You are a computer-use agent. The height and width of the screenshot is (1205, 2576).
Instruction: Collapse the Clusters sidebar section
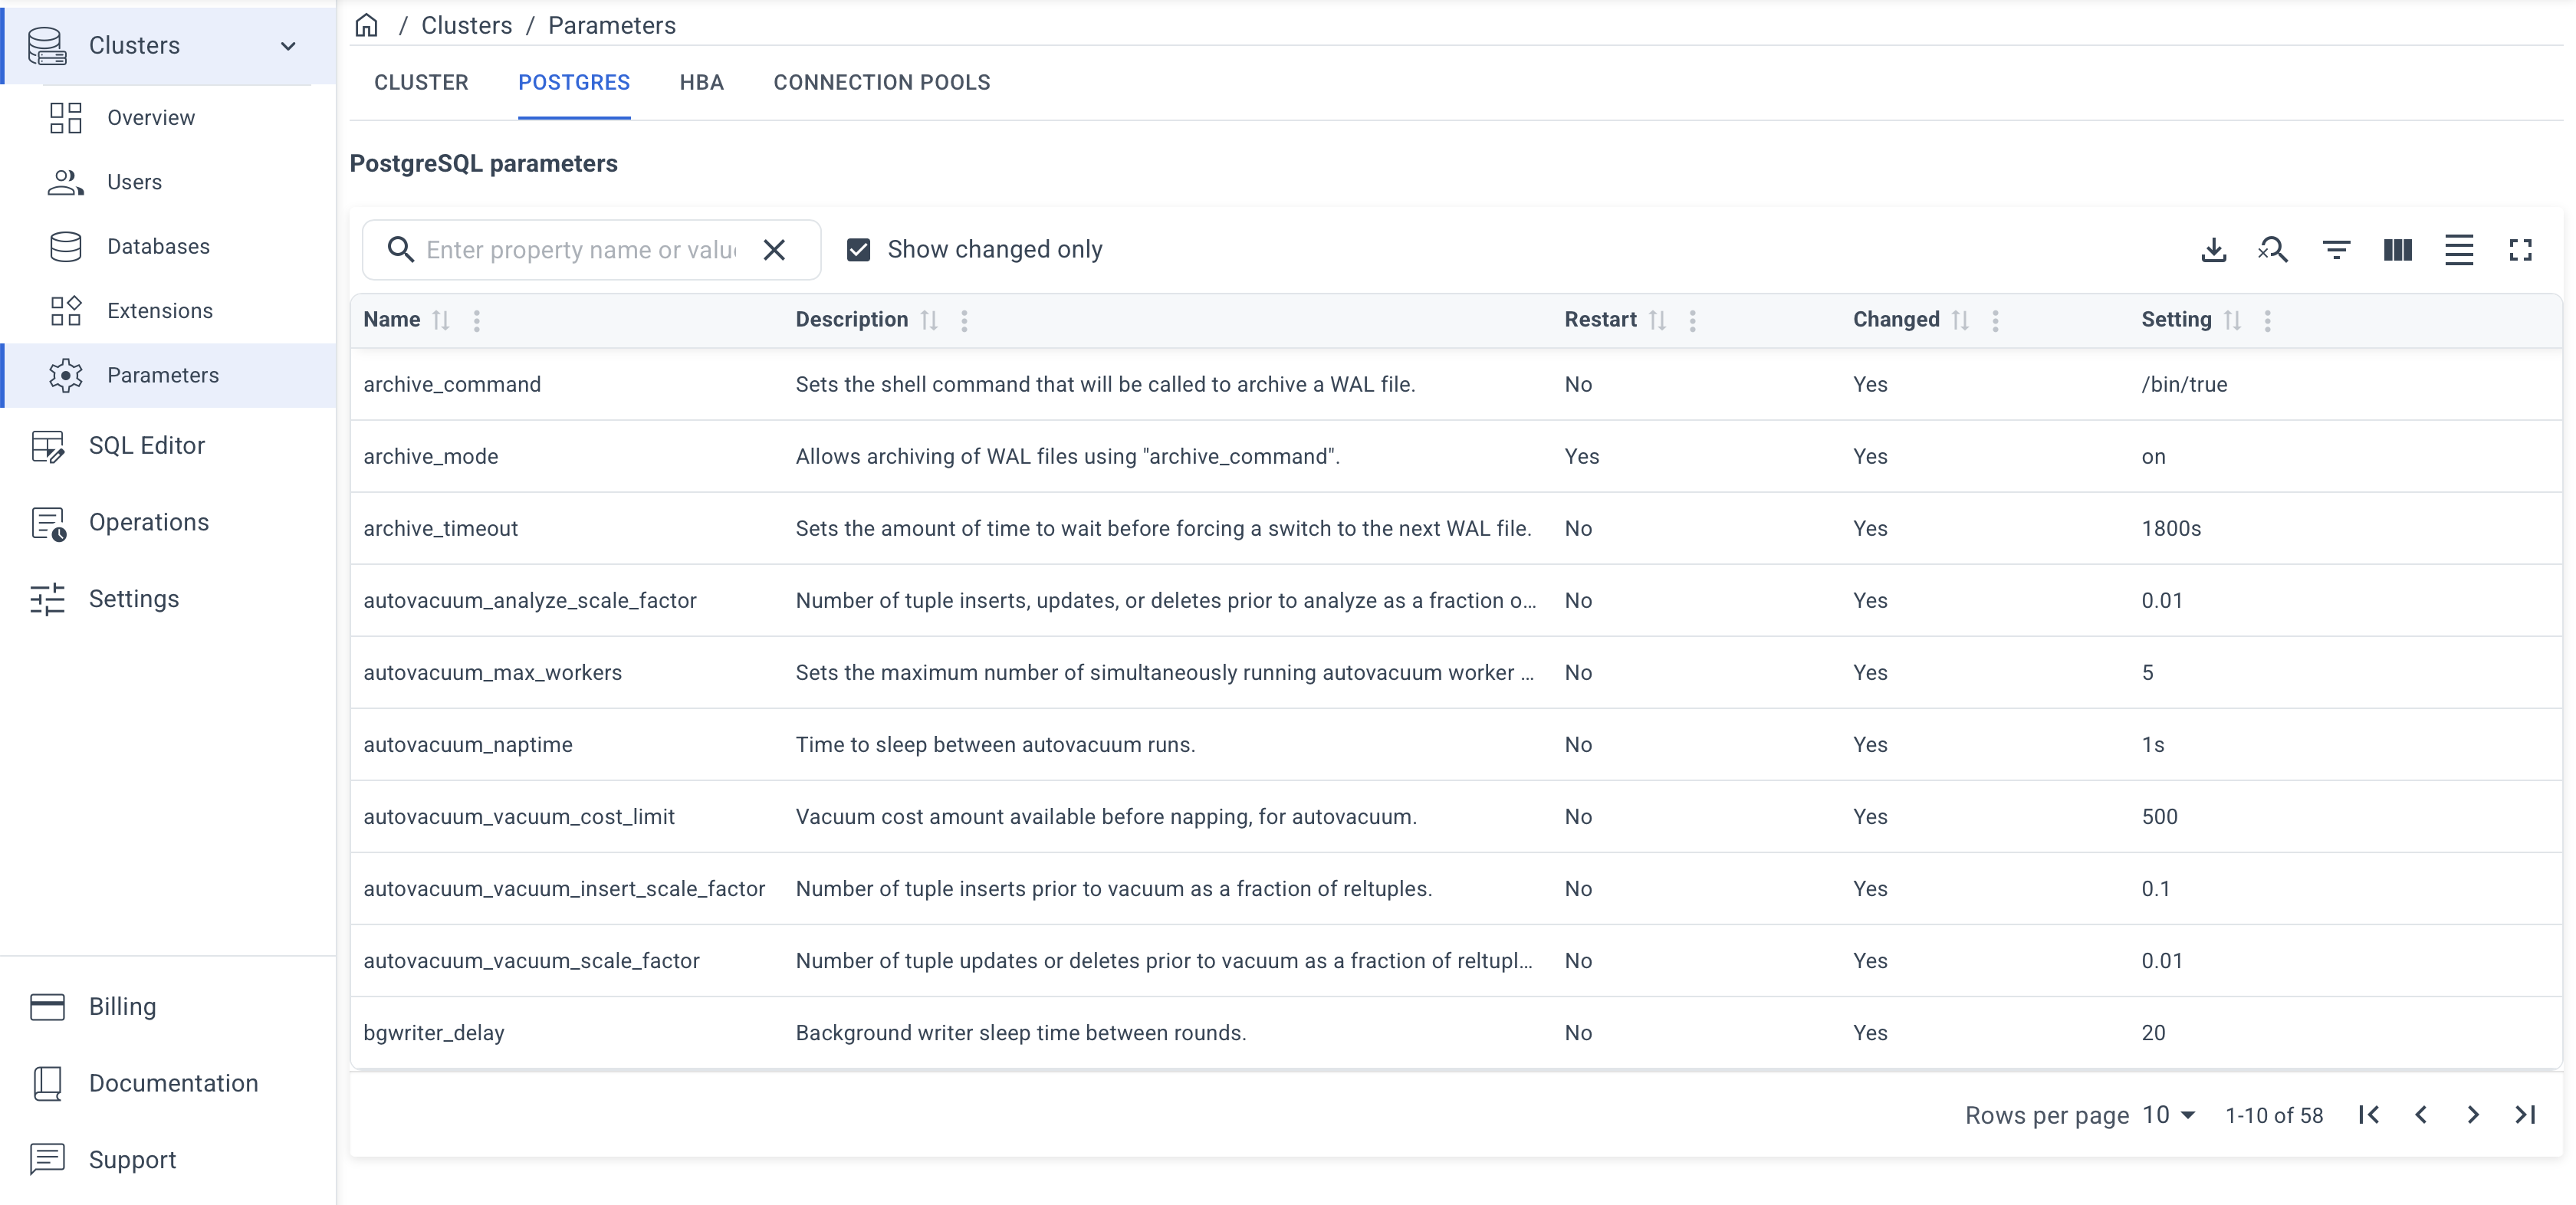(x=288, y=46)
